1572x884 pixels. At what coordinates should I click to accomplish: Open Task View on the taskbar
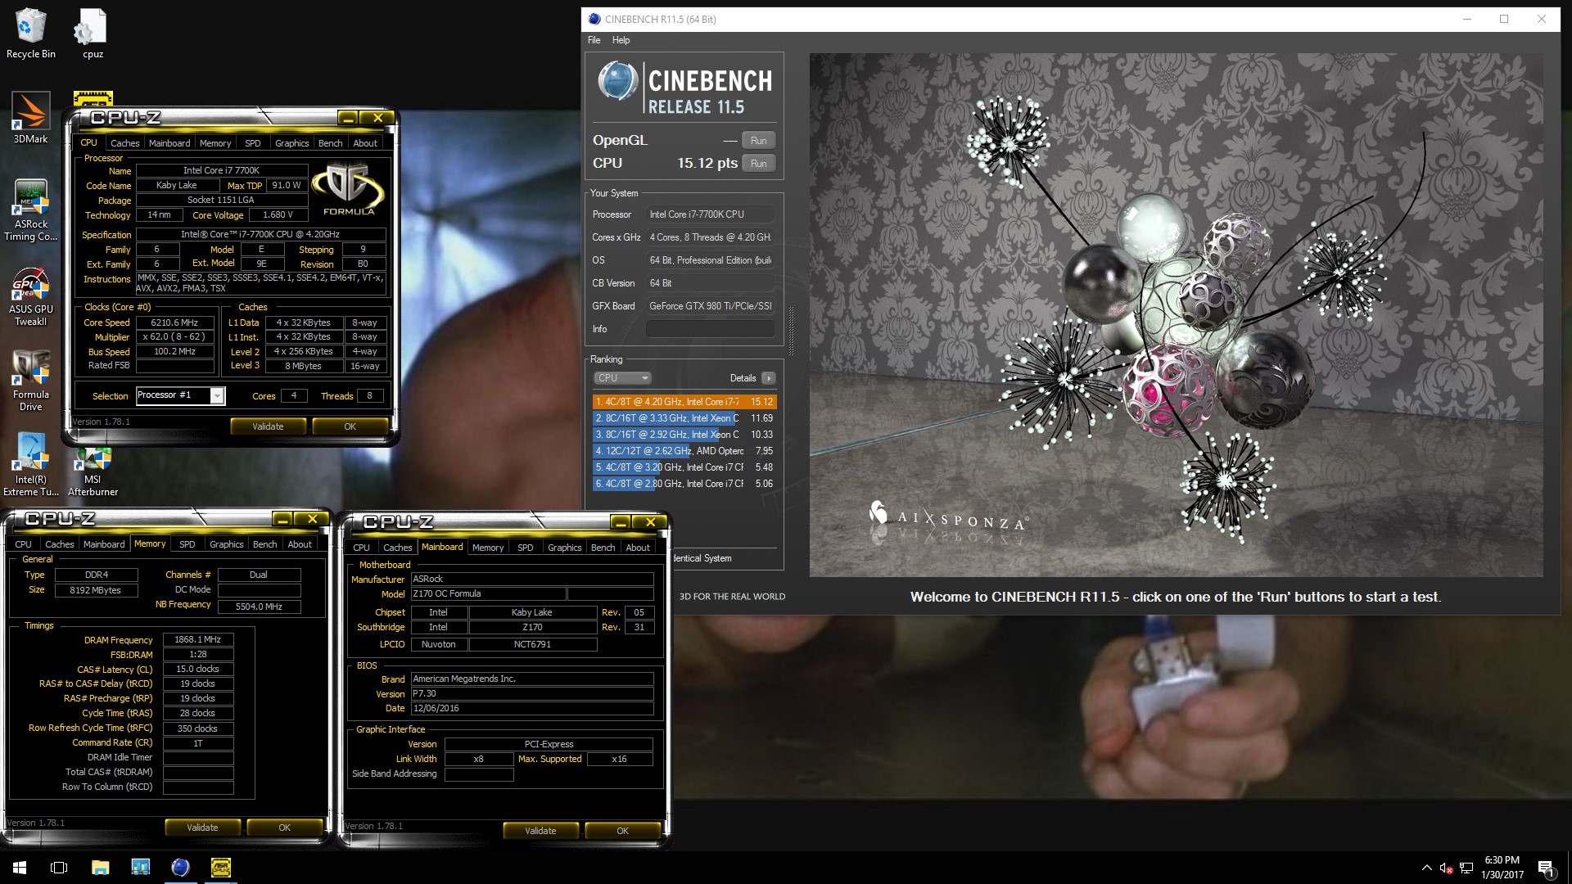(x=59, y=868)
